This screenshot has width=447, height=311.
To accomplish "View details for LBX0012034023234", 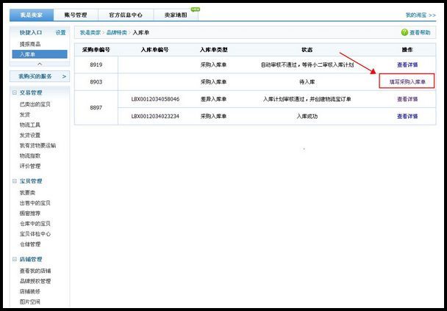I will pos(407,116).
